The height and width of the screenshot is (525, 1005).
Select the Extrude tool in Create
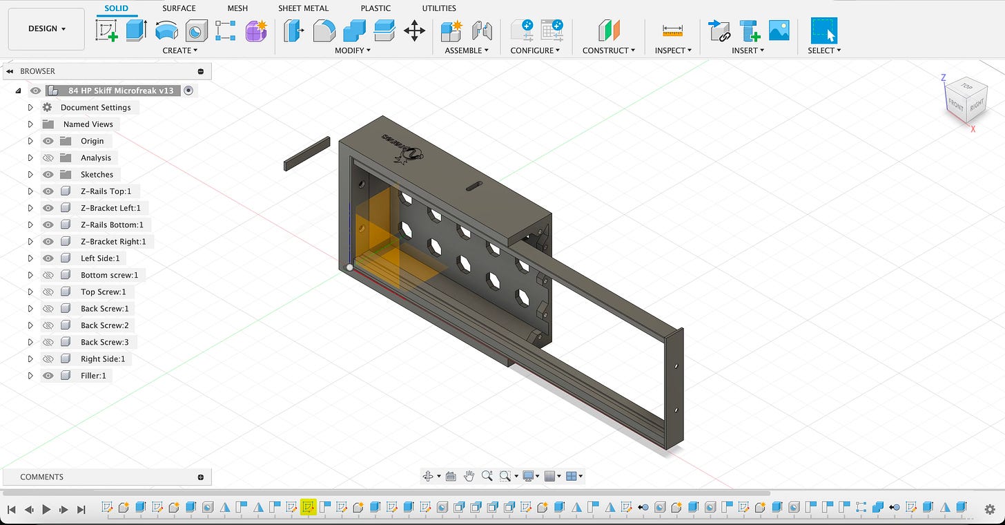(137, 30)
